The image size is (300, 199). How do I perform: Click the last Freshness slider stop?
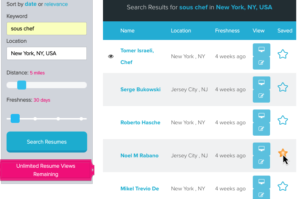click(x=81, y=119)
